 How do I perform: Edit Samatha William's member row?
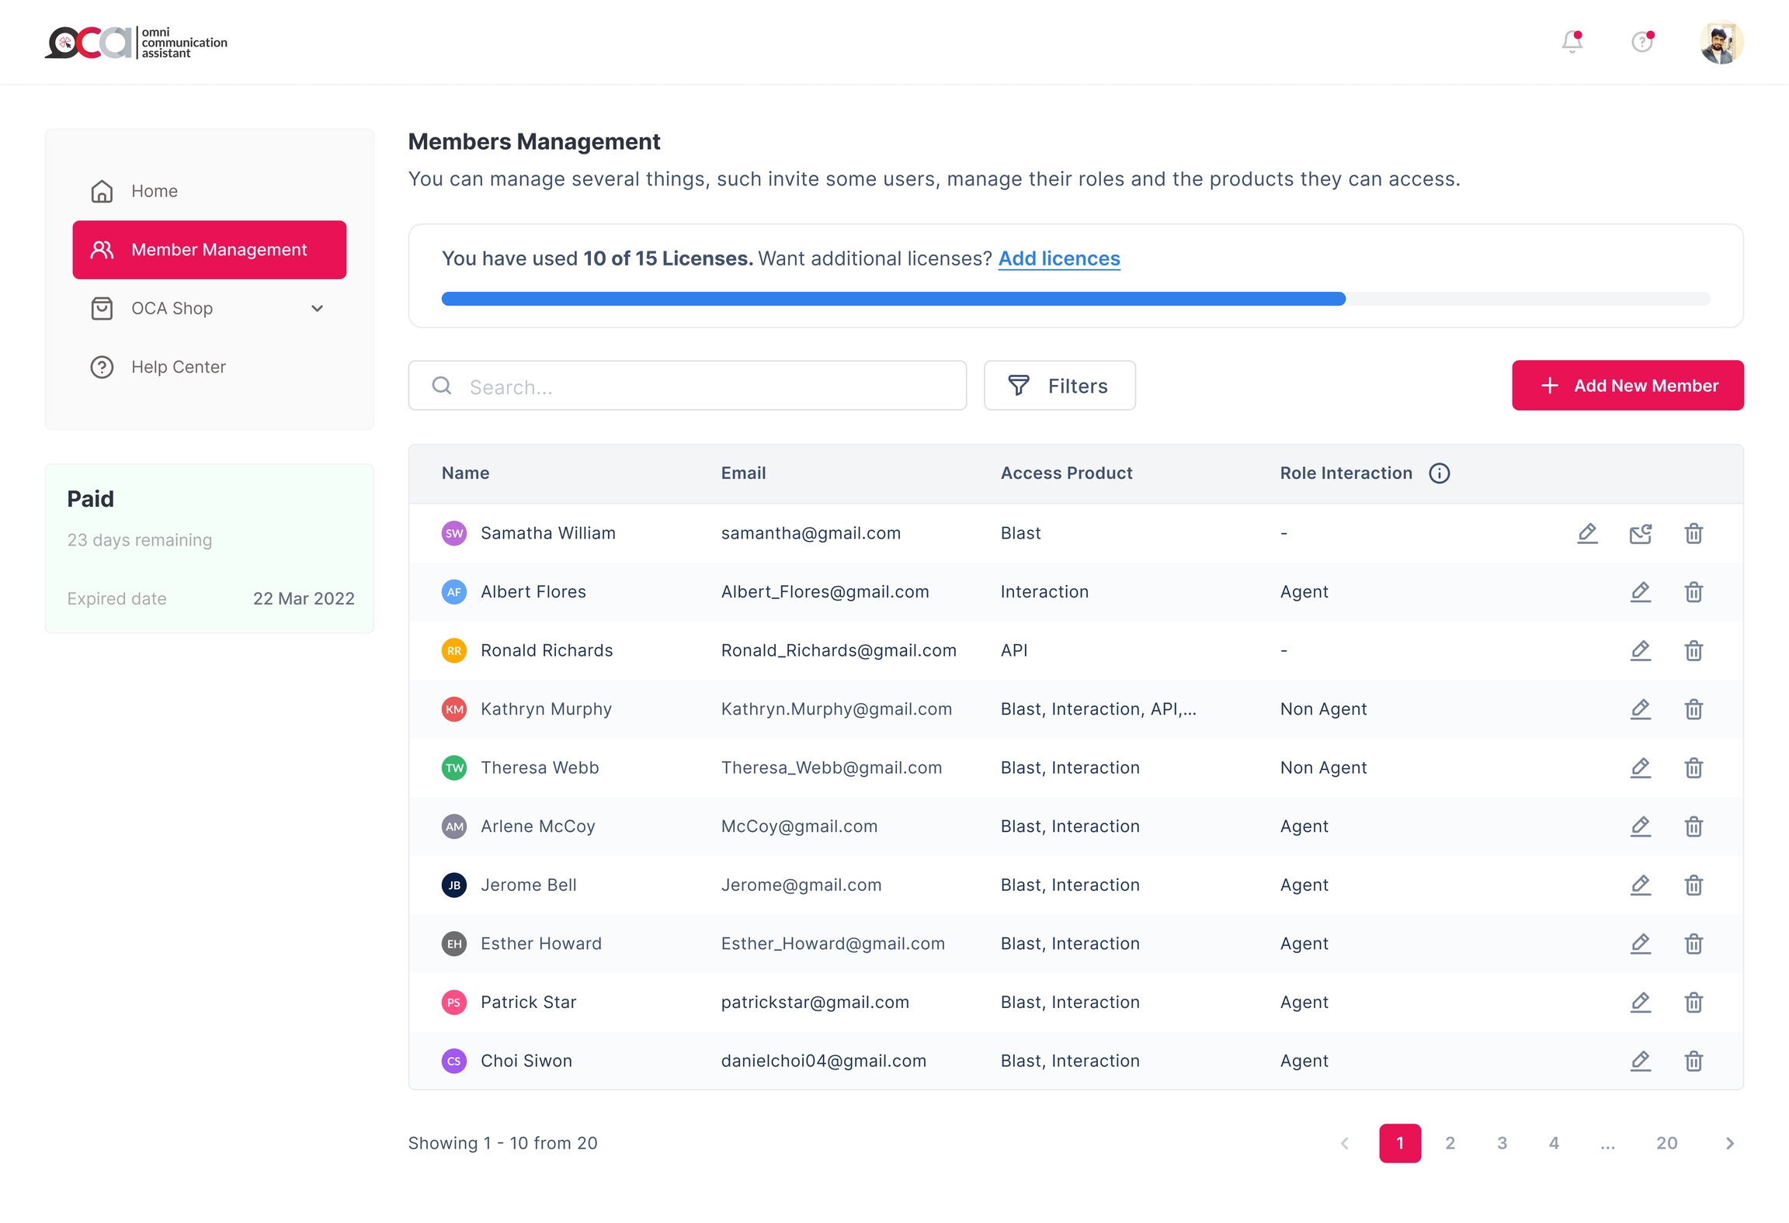[x=1587, y=533]
